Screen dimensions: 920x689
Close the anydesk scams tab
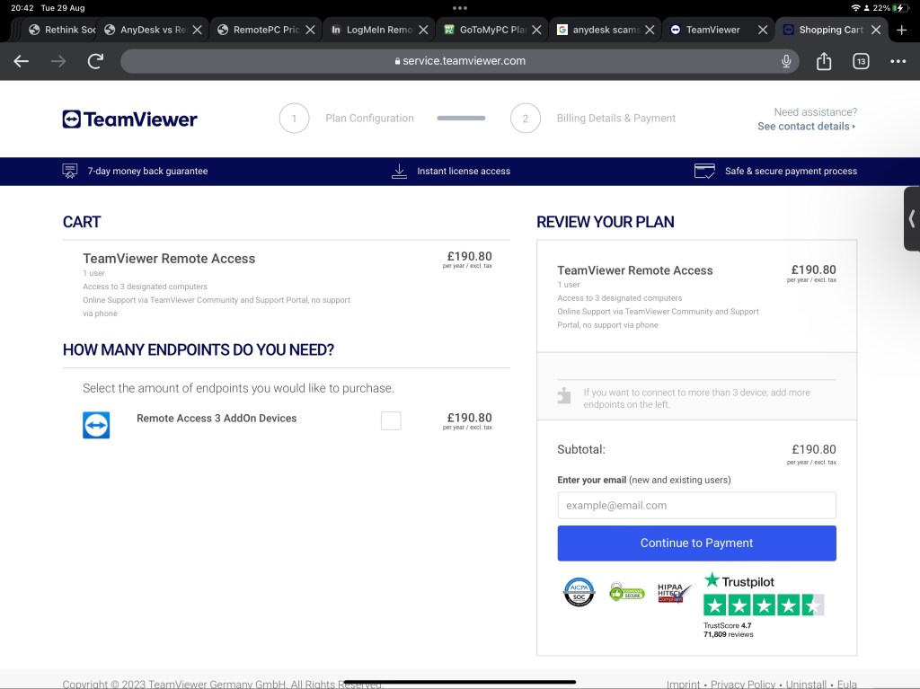(x=650, y=30)
